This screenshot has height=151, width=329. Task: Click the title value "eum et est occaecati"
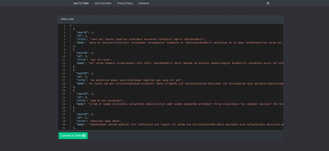[x=107, y=101]
